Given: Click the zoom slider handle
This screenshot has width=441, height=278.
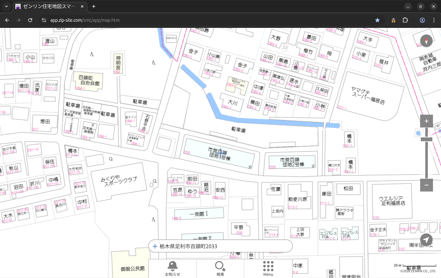Looking at the screenshot, I should click(x=426, y=139).
